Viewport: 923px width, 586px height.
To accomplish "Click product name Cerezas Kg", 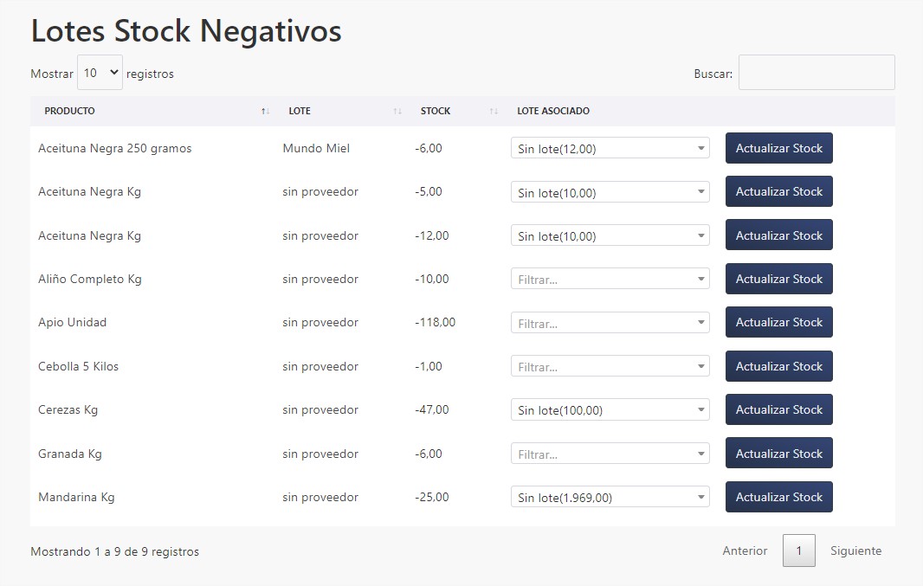I will coord(68,409).
